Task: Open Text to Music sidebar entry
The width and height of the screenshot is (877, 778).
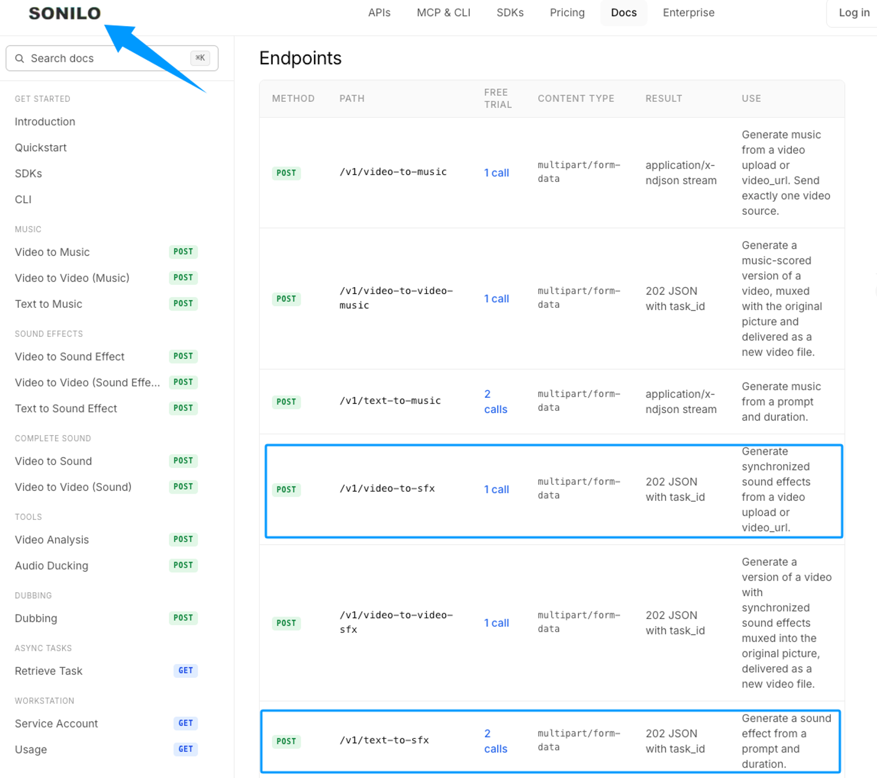Action: coord(48,304)
